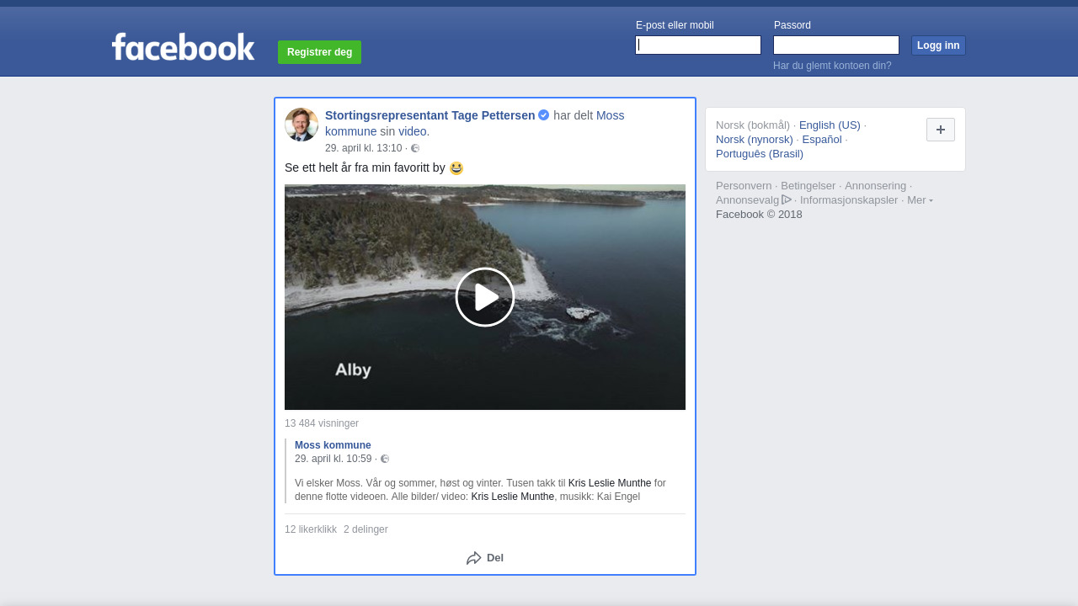The width and height of the screenshot is (1078, 606).
Task: Click the laughing emoji in the post
Action: [456, 168]
